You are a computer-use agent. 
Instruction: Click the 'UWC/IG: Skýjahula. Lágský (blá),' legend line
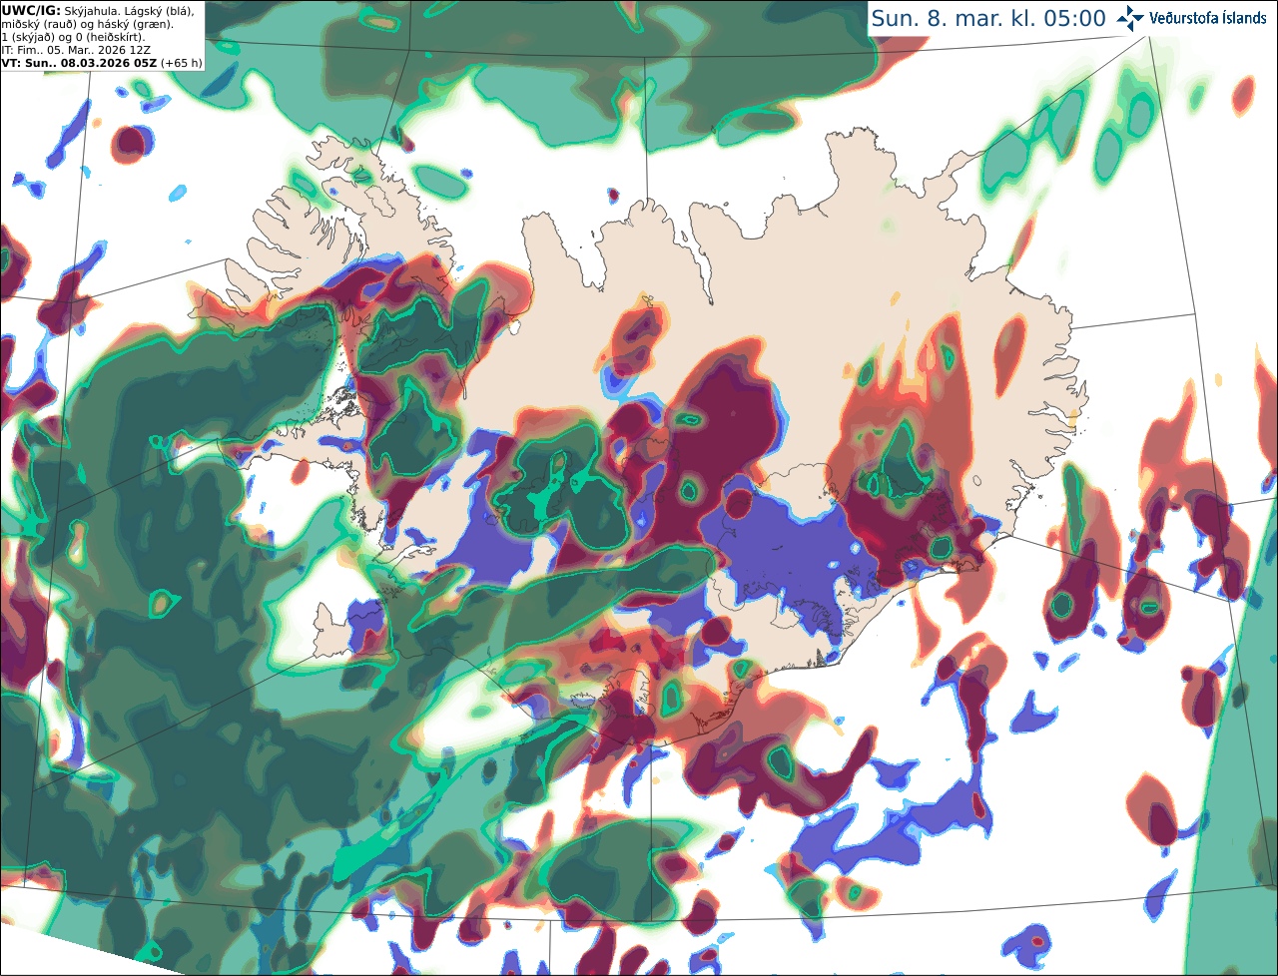(98, 11)
